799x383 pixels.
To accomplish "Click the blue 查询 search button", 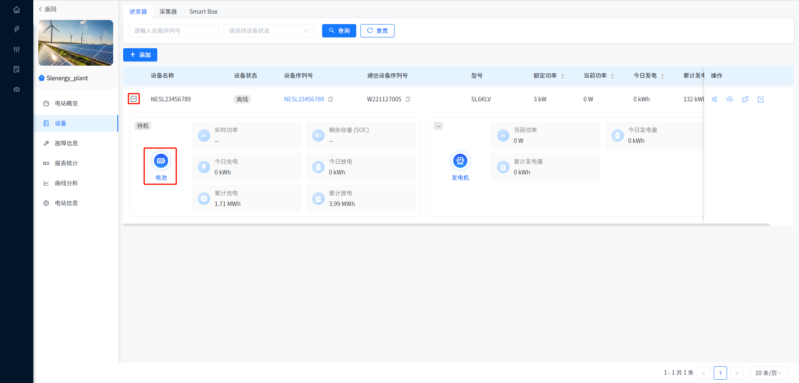I will [x=339, y=31].
